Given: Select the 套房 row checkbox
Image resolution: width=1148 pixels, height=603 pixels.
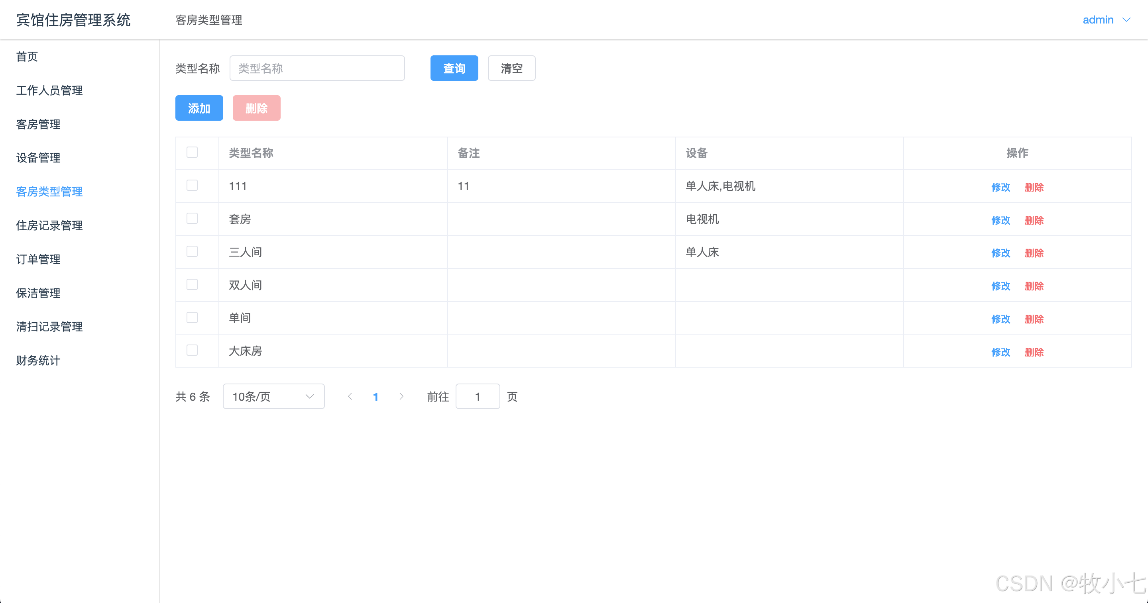Looking at the screenshot, I should pyautogui.click(x=192, y=218).
